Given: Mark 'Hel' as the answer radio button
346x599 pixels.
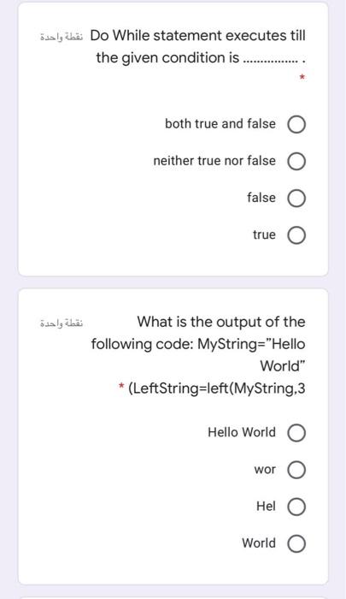Looking at the screenshot, I should click(296, 507).
